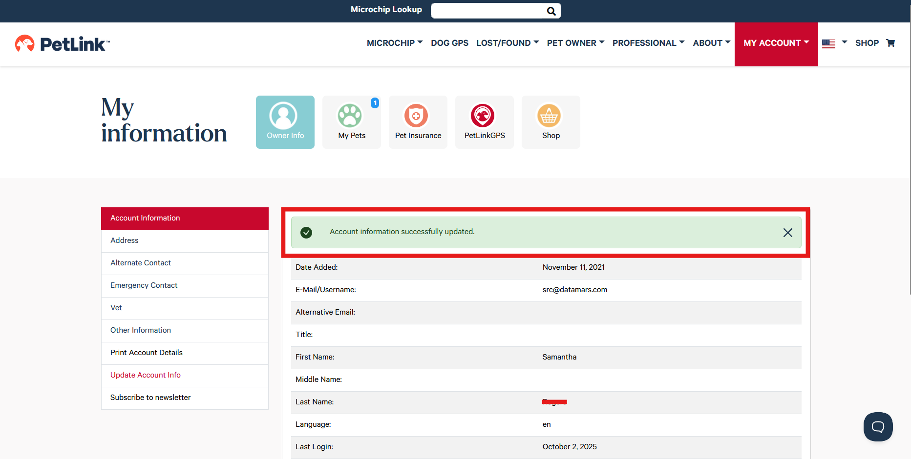Click the Language label
This screenshot has width=911, height=459.
313,424
